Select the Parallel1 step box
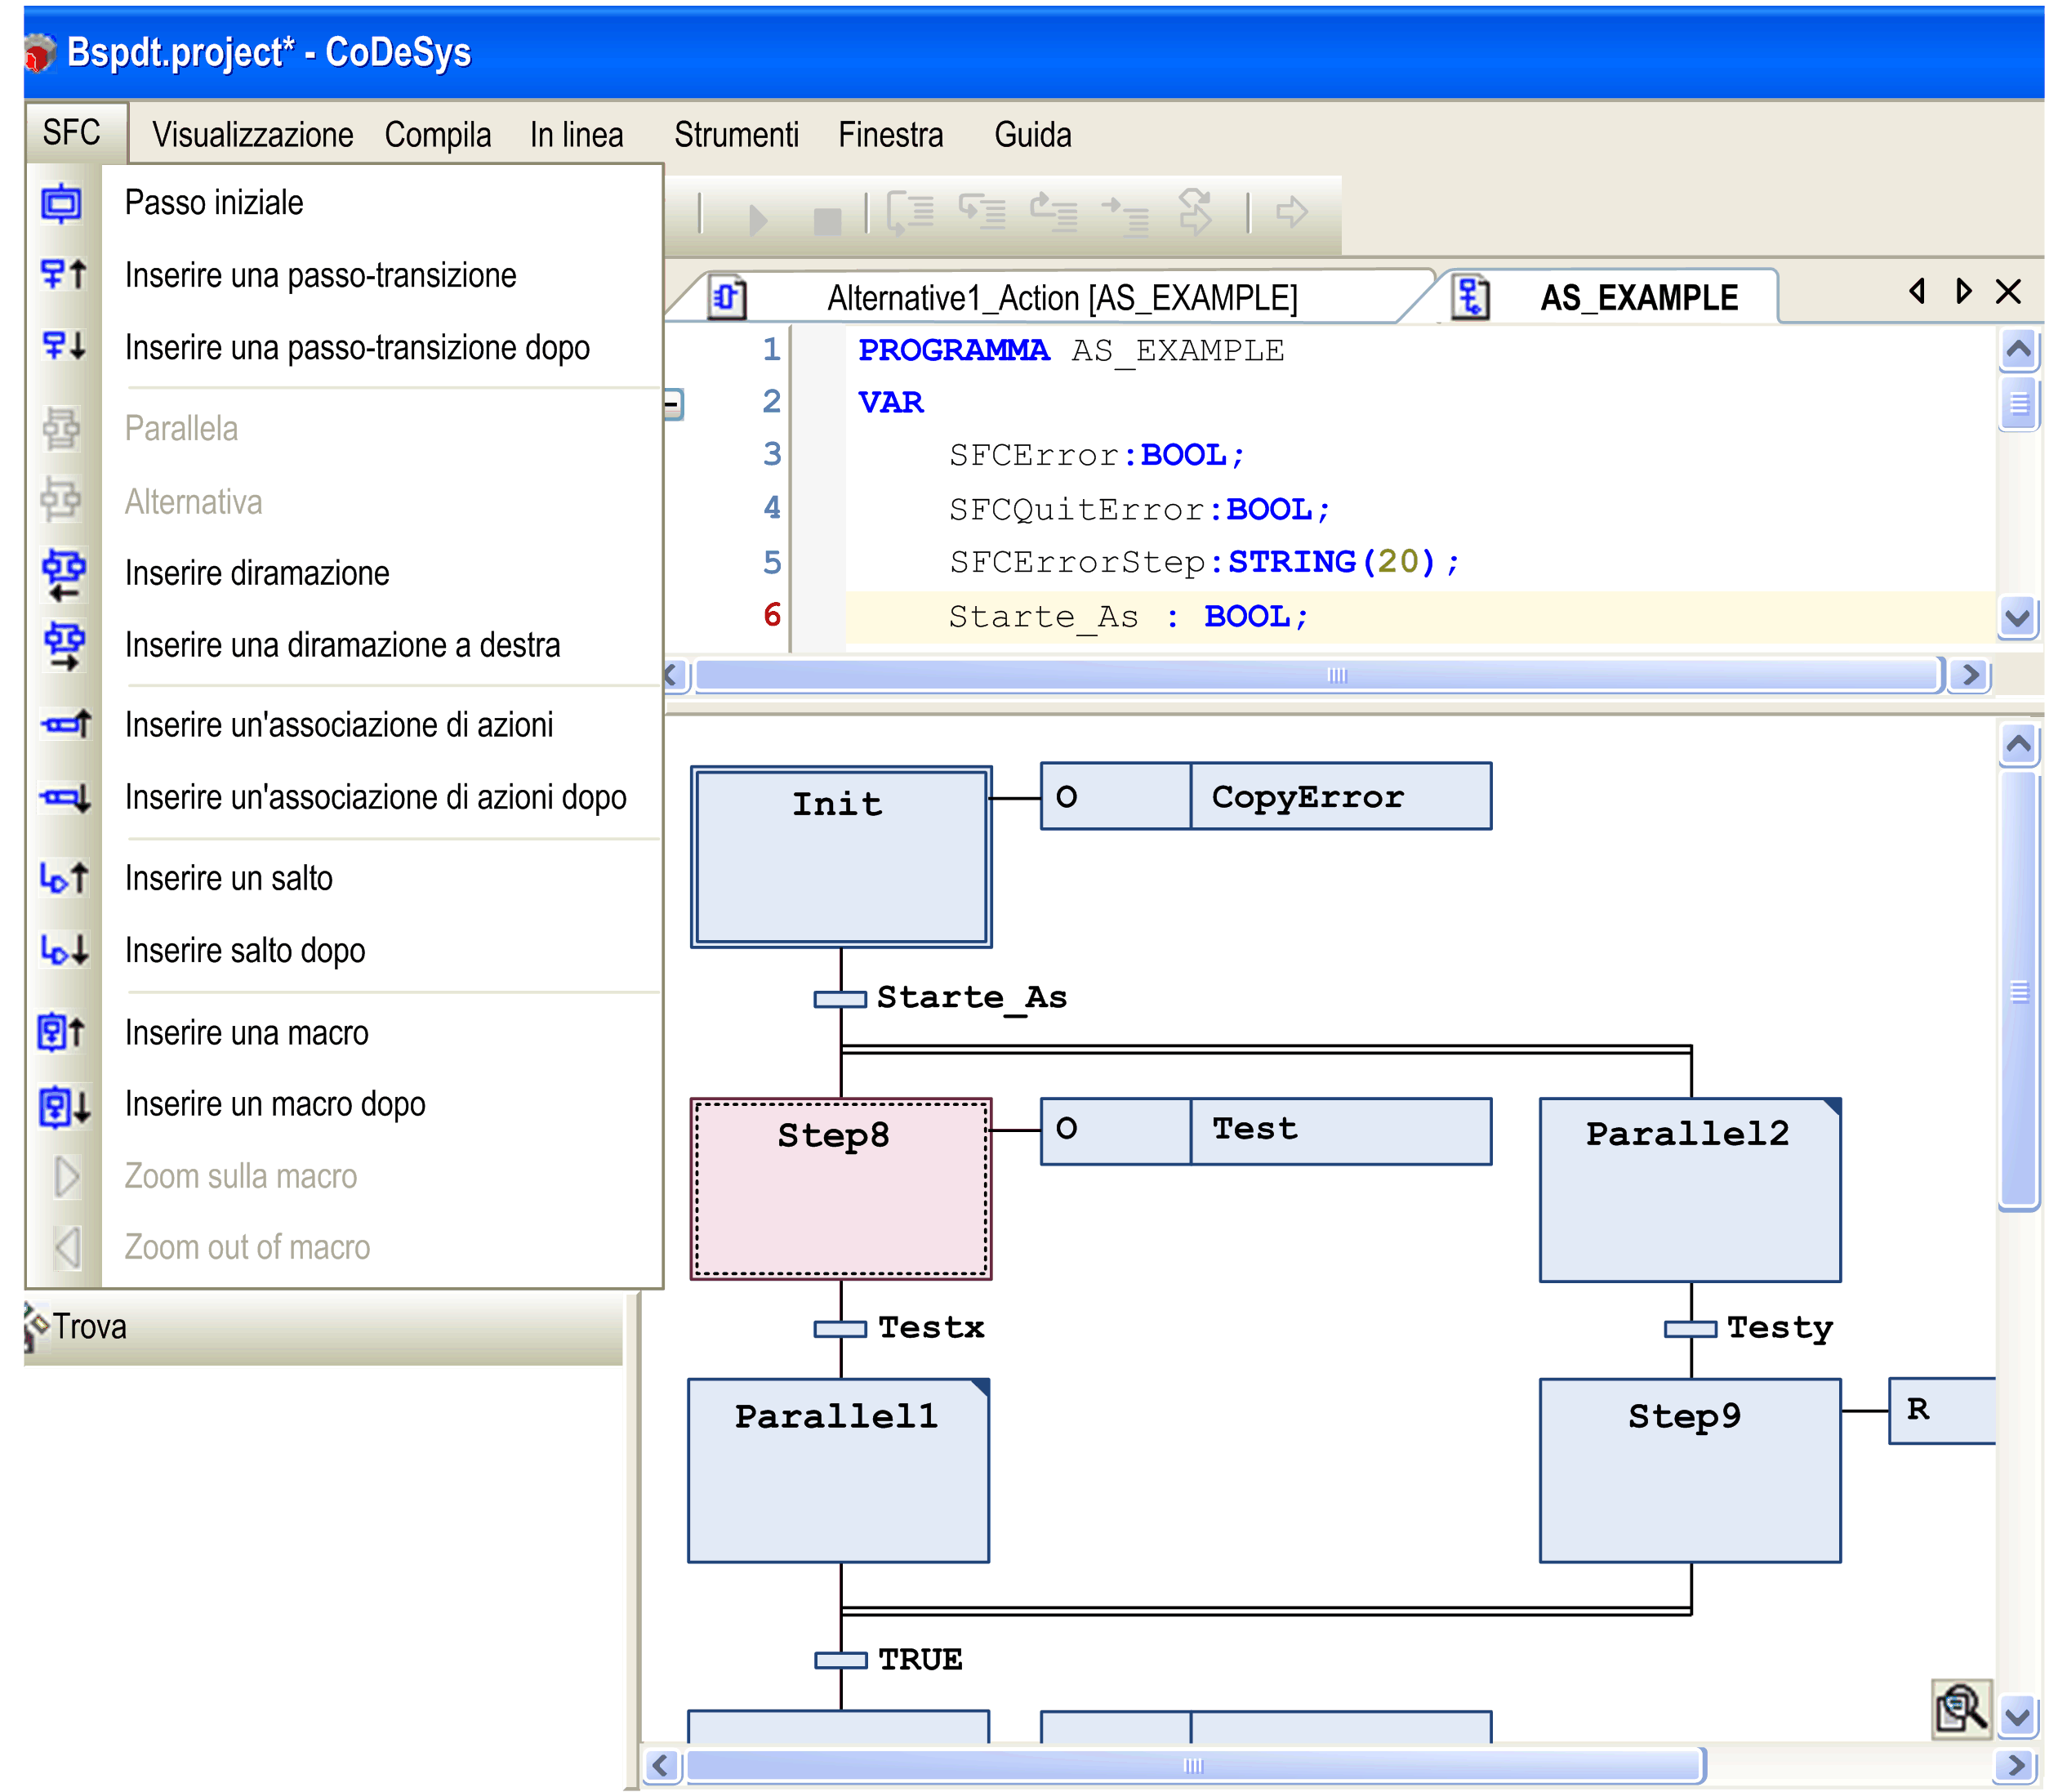This screenshot has width=2067, height=1792. click(x=839, y=1471)
